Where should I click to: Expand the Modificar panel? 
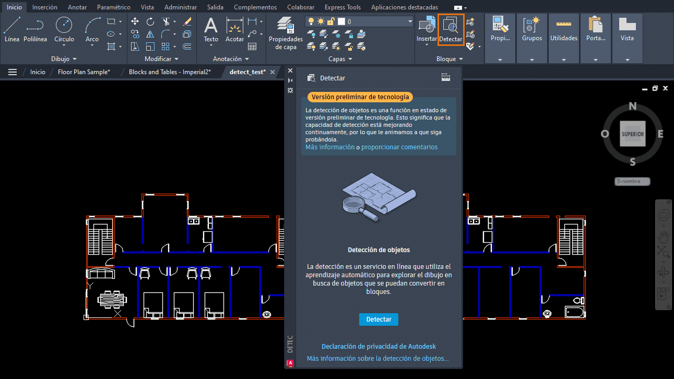point(176,59)
